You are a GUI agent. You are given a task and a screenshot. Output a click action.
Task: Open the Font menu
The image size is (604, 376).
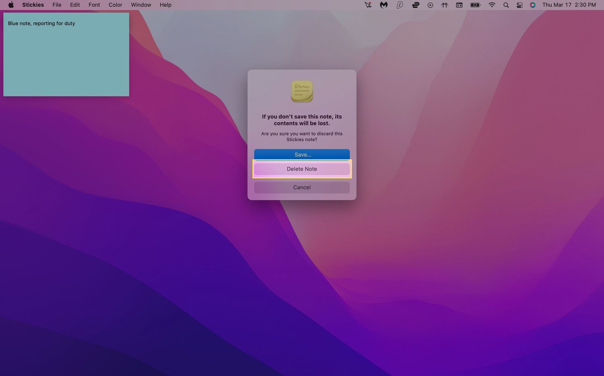94,5
